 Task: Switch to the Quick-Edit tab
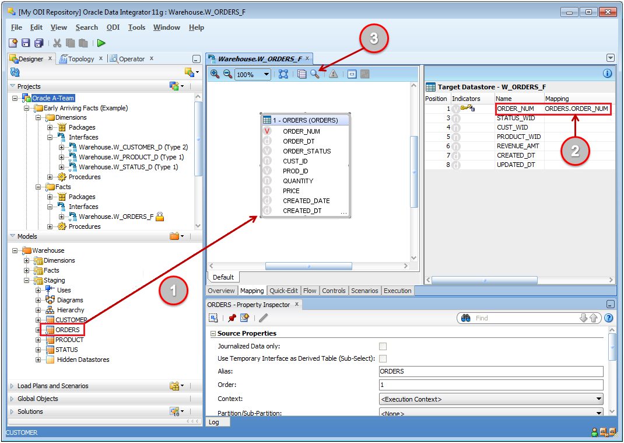click(284, 291)
